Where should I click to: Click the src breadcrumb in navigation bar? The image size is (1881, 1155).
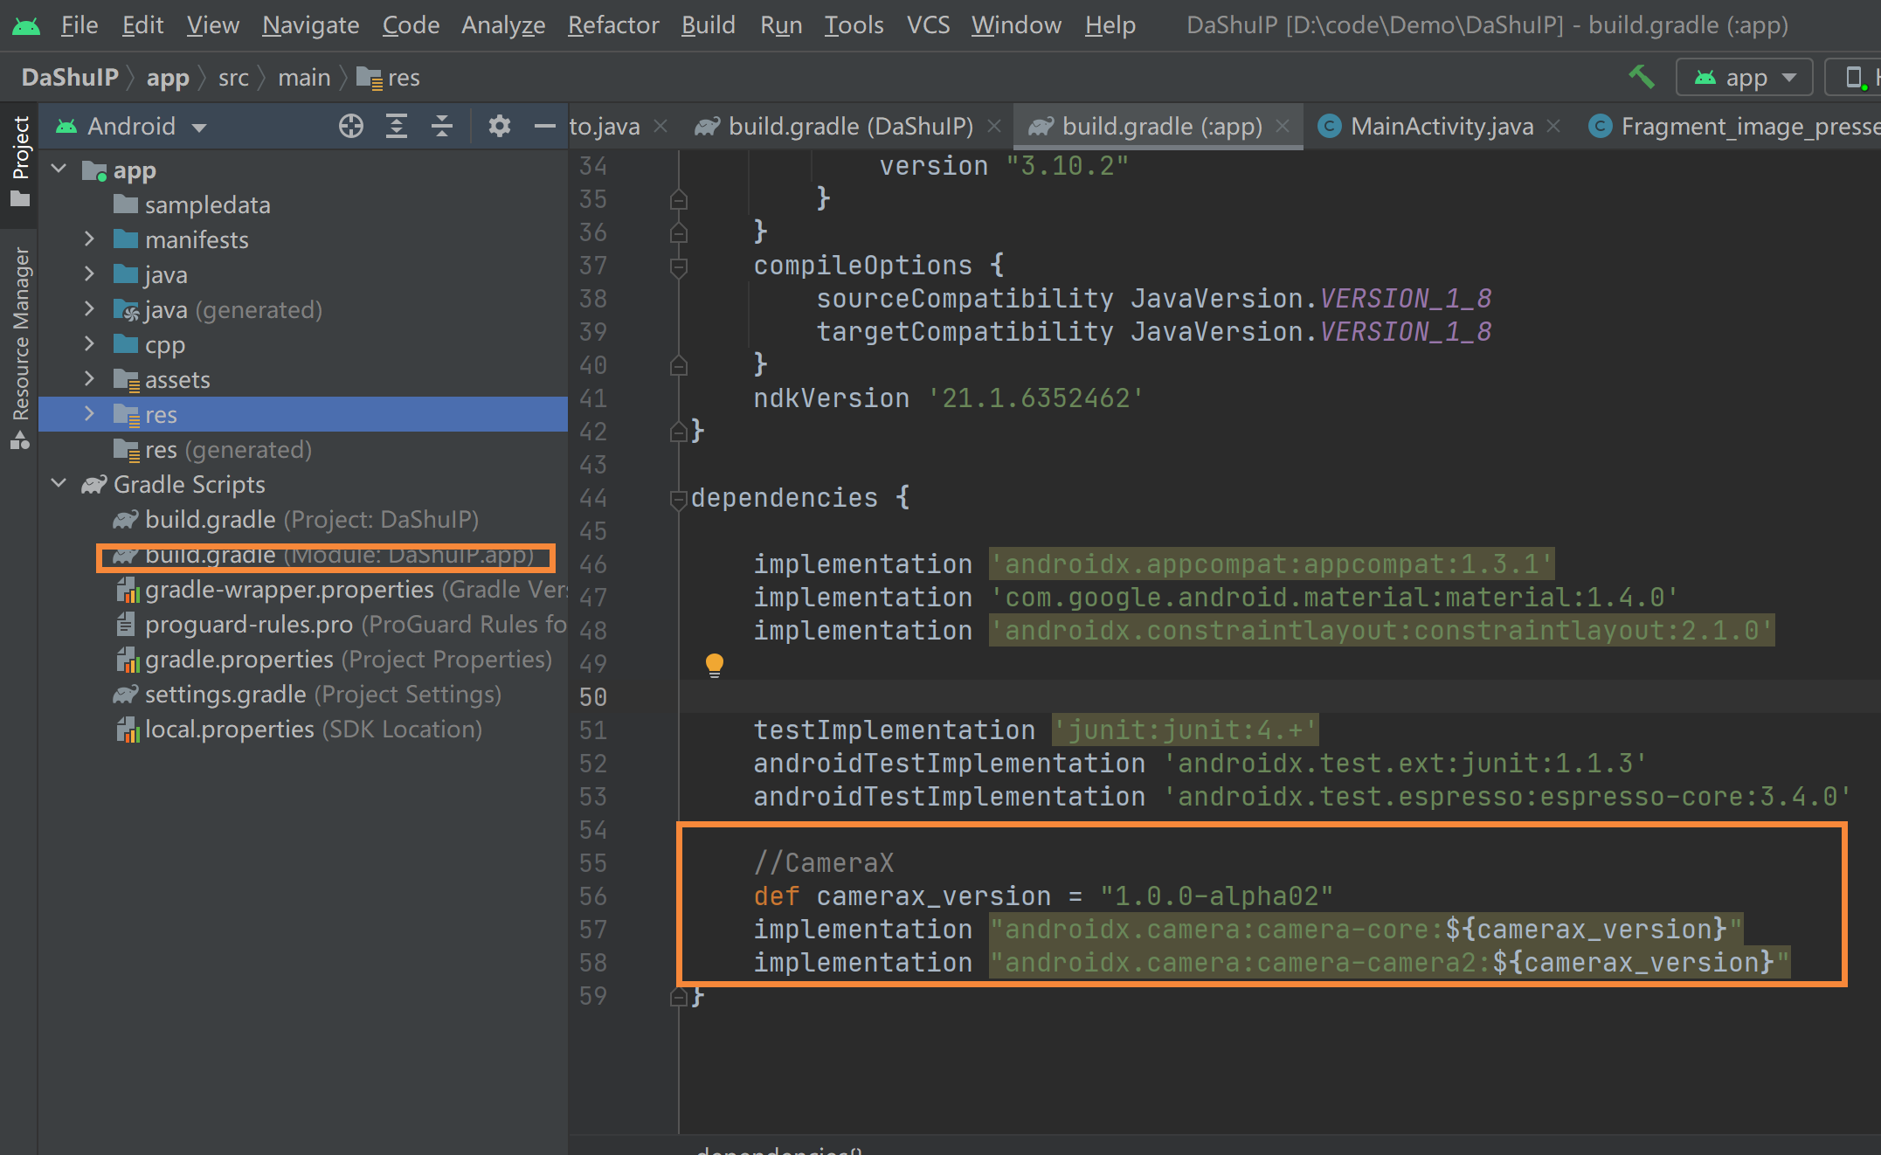coord(233,78)
